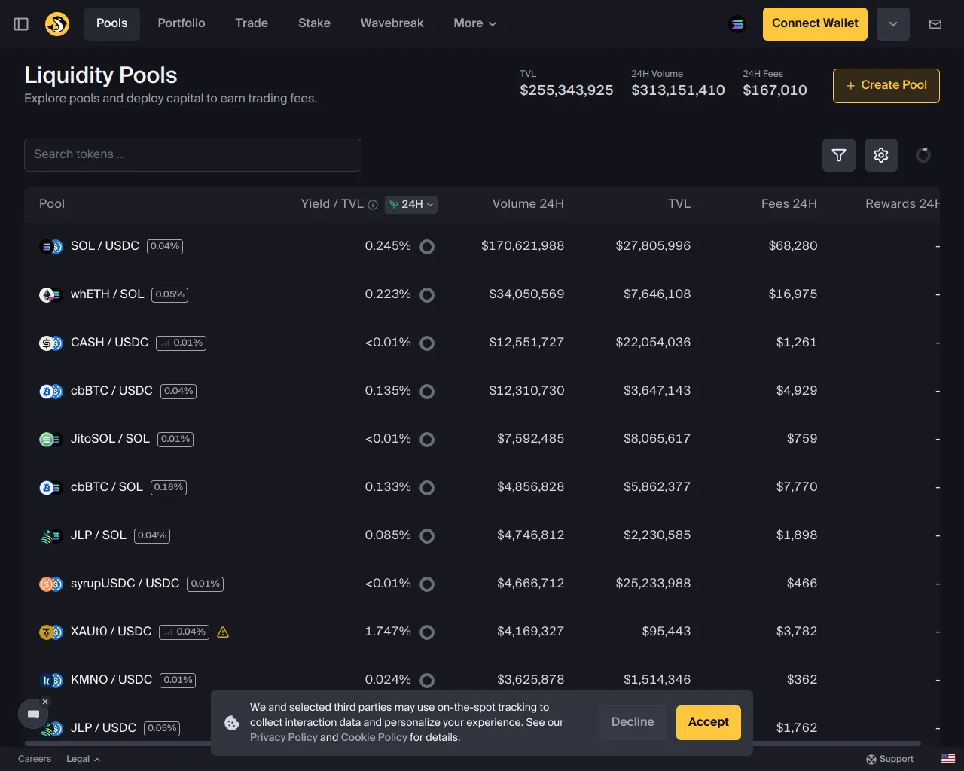Click the info icon beside Yield / TVL
The width and height of the screenshot is (964, 771).
tap(373, 205)
